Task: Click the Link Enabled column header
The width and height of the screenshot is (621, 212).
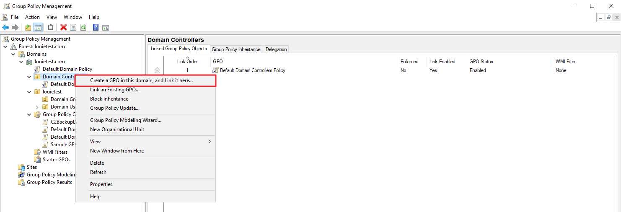Action: click(447, 62)
